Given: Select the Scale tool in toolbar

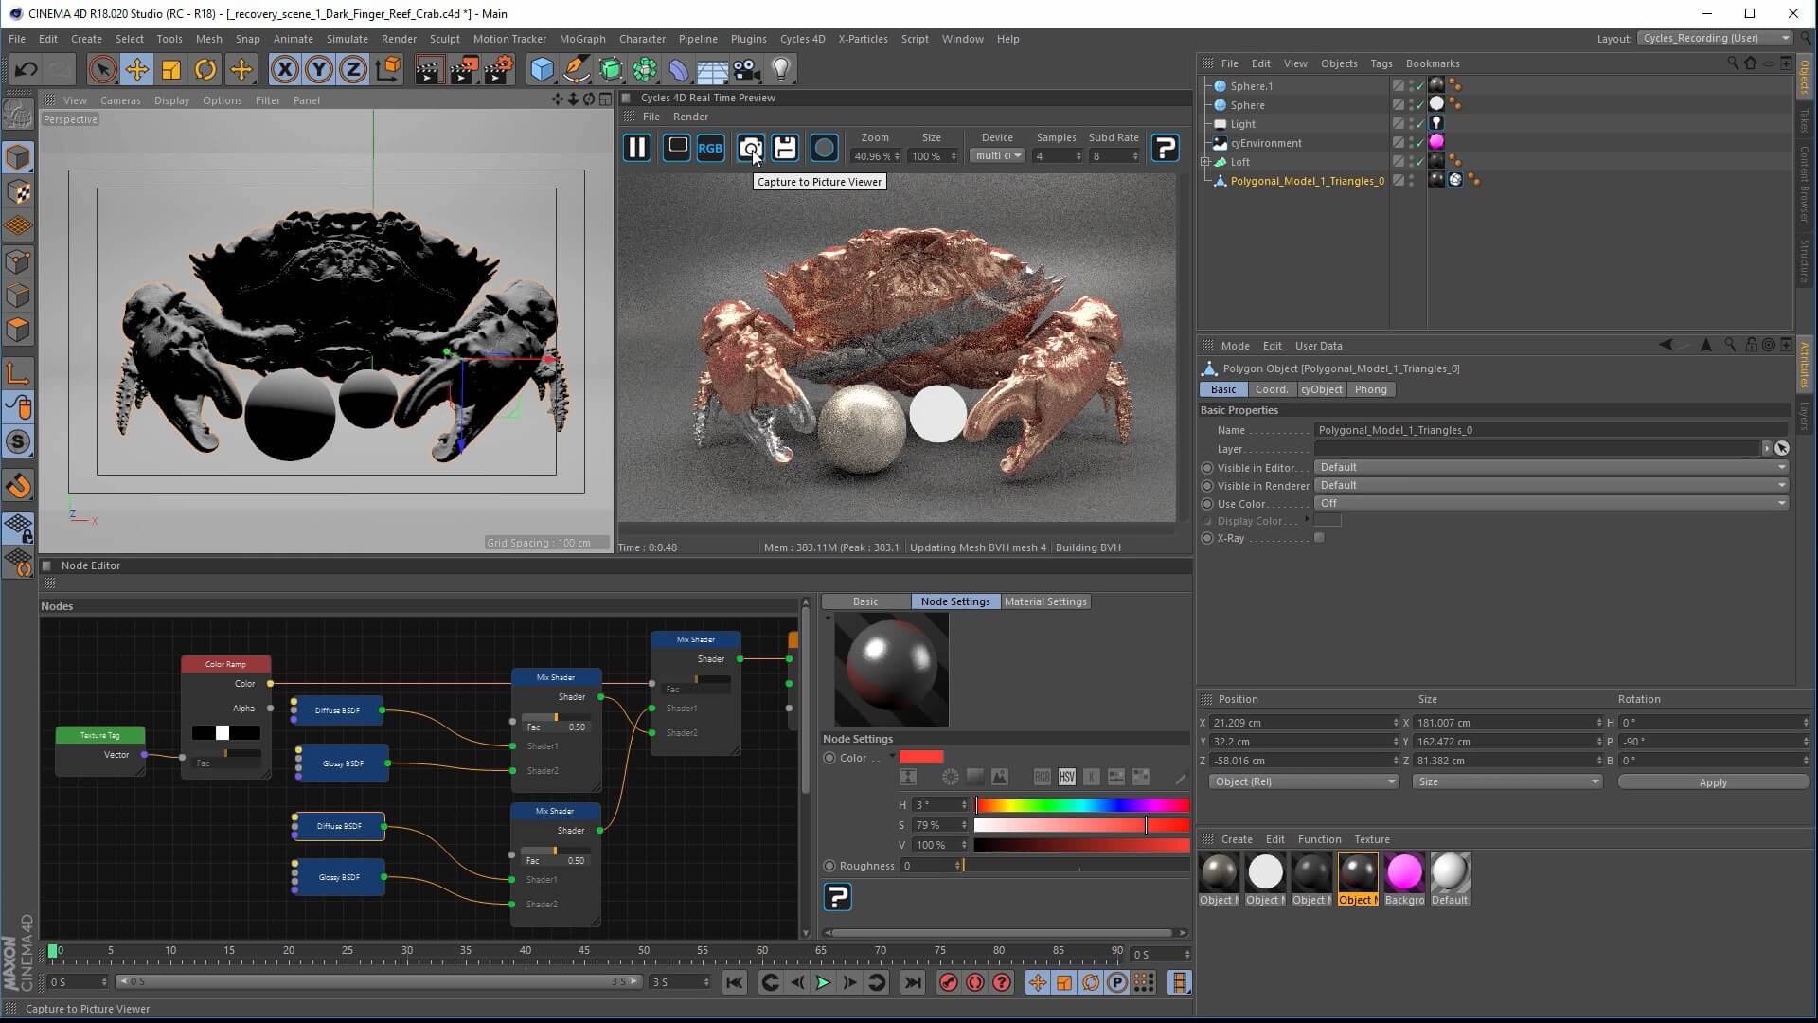Looking at the screenshot, I should pyautogui.click(x=171, y=69).
